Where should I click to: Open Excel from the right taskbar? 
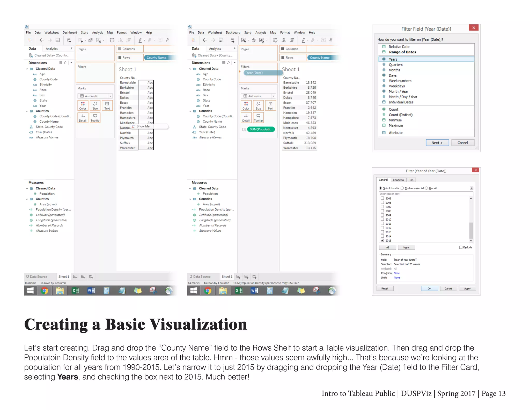tap(239, 291)
